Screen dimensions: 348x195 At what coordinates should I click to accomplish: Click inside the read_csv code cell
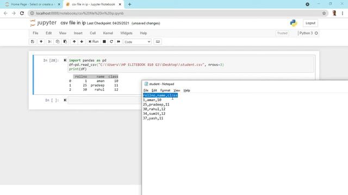[x=191, y=64]
